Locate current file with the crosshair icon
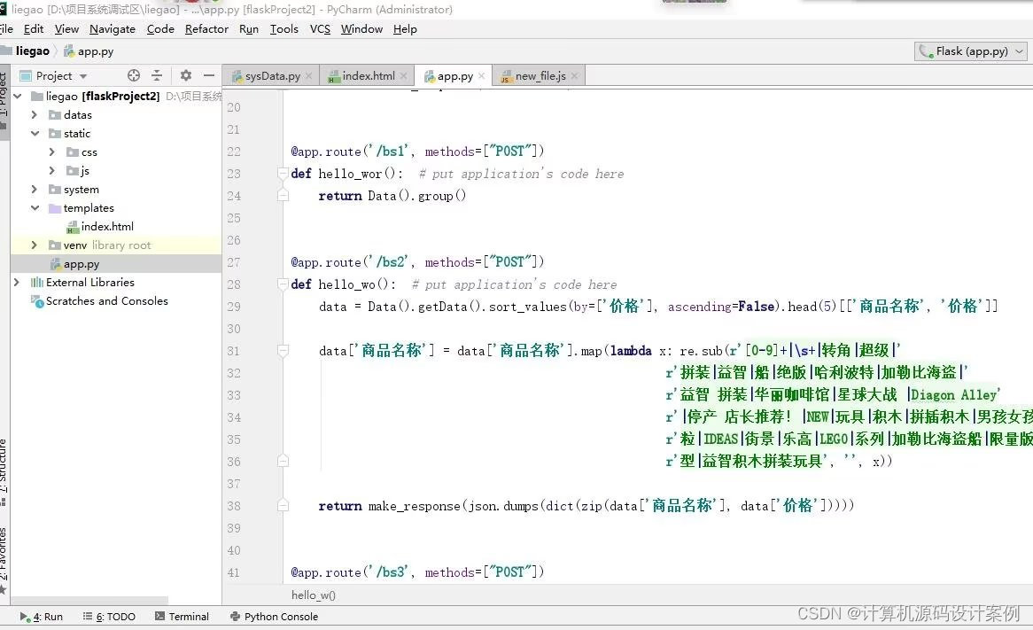The height and width of the screenshot is (630, 1033). 134,76
